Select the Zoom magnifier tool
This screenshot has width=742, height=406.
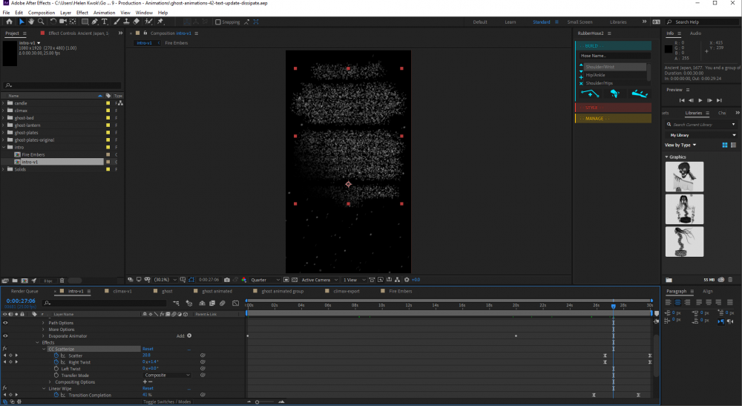[41, 22]
